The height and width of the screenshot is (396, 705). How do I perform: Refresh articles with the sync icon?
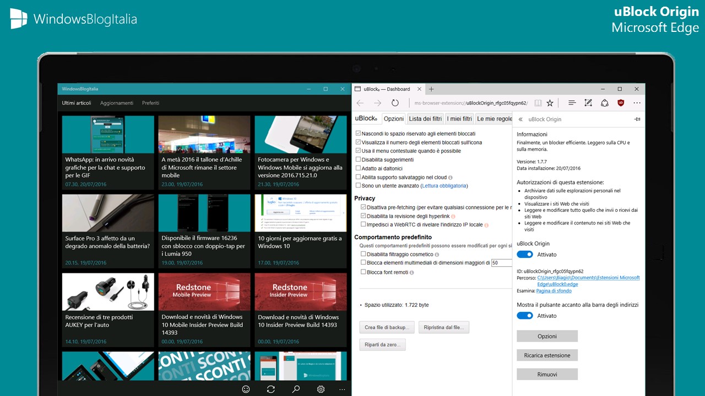[270, 389]
